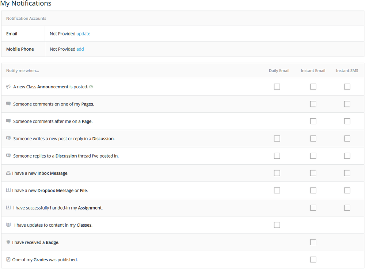The image size is (365, 269).
Task: Click the 'Notification Accounts' heading
Action: pos(26,18)
